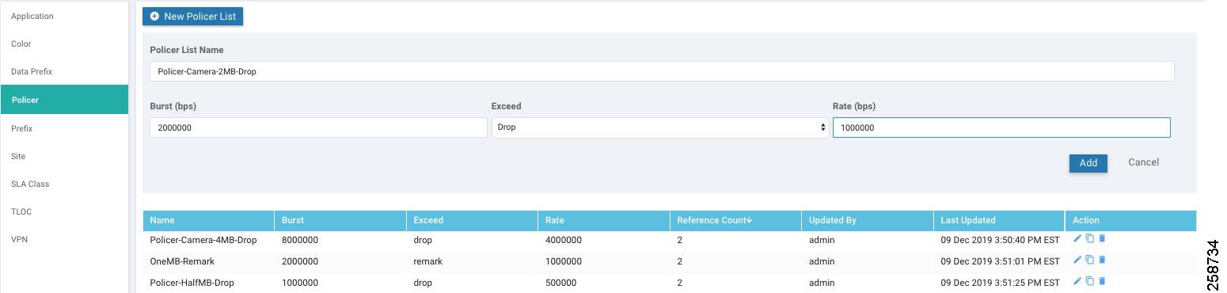Click into the Burst (bps) field
1227x293 pixels.
point(318,127)
